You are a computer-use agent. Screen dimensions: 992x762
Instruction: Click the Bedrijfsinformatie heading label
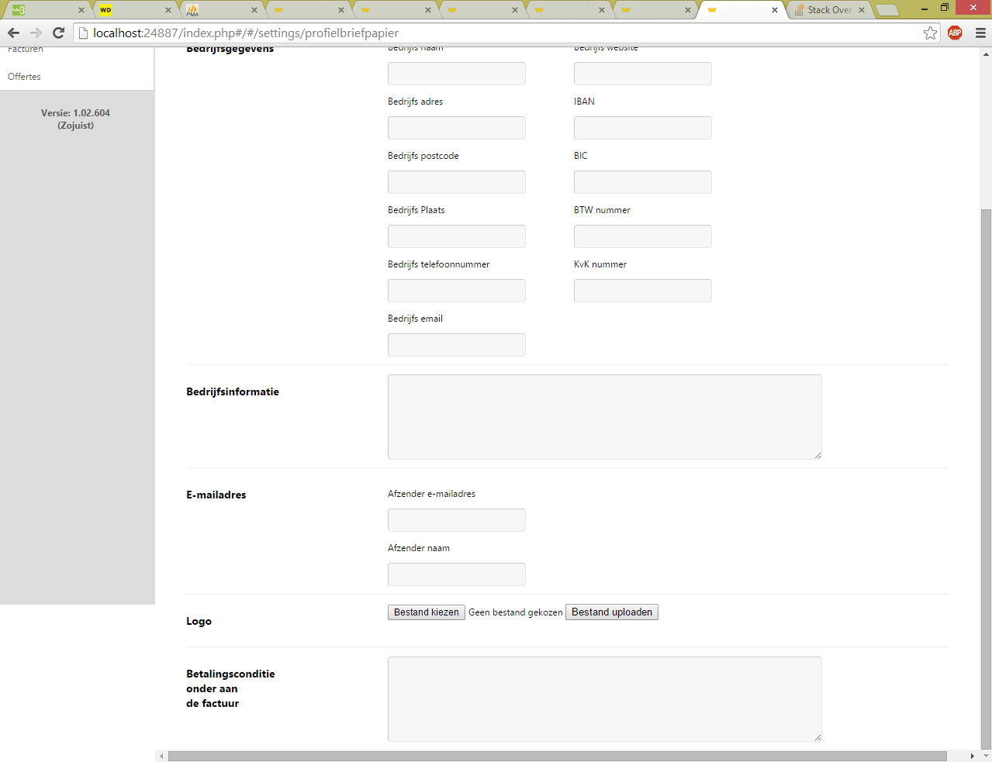[x=233, y=391]
